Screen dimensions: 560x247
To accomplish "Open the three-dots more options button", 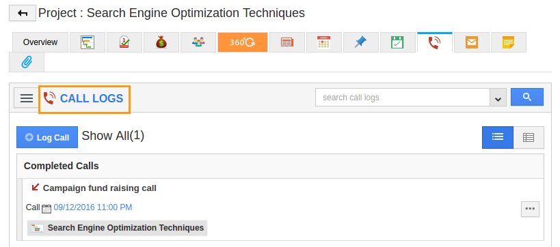I will click(530, 209).
